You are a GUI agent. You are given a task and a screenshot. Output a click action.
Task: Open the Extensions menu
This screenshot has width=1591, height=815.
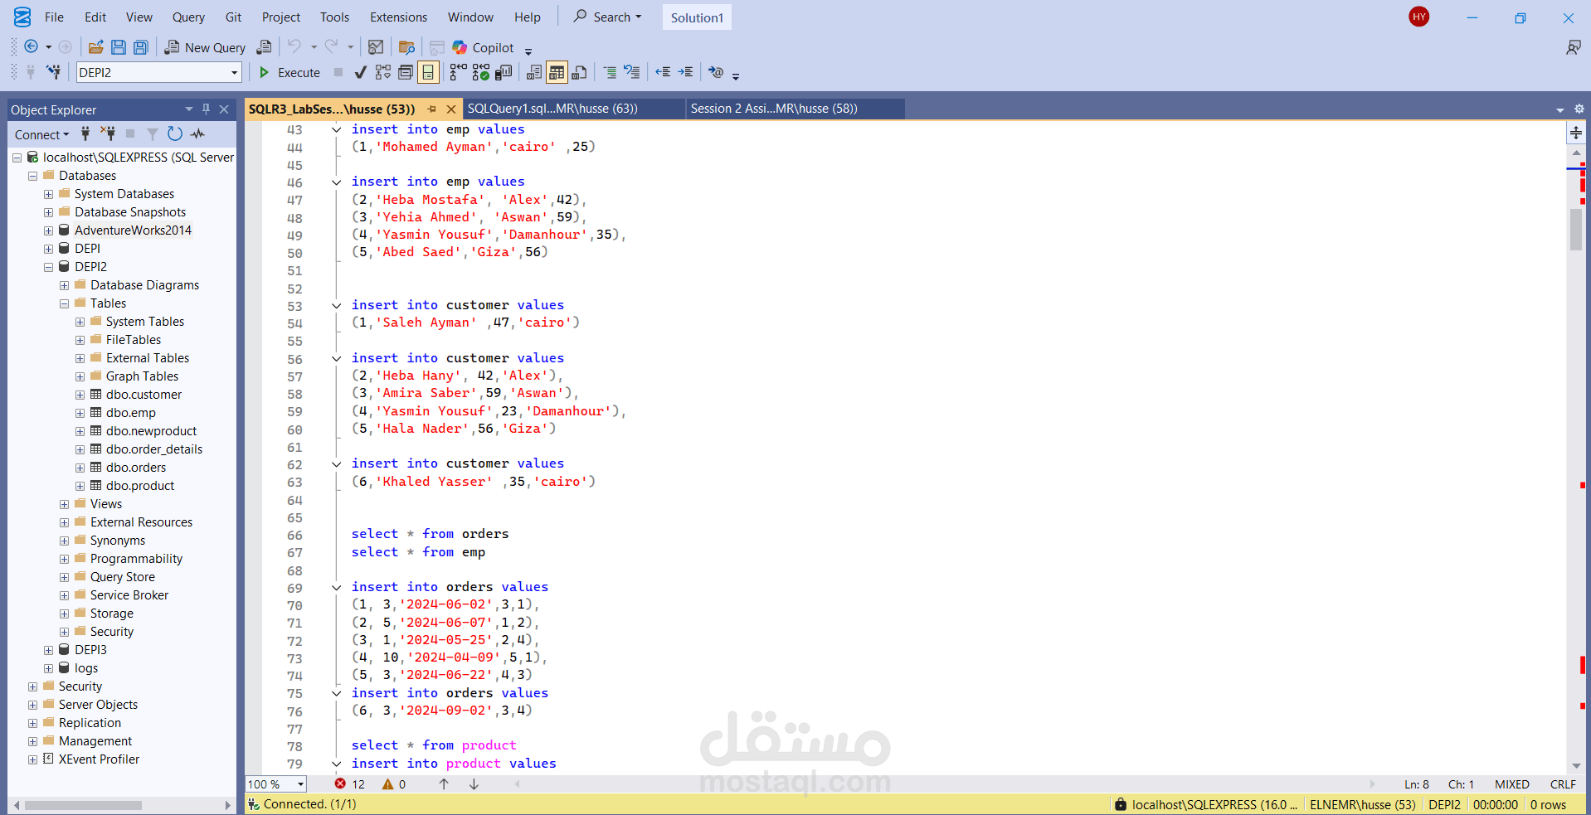click(x=398, y=17)
